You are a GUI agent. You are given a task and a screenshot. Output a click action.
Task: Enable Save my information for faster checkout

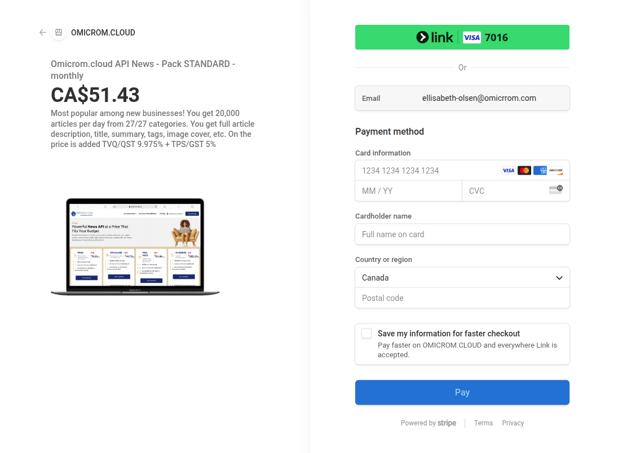(x=367, y=334)
